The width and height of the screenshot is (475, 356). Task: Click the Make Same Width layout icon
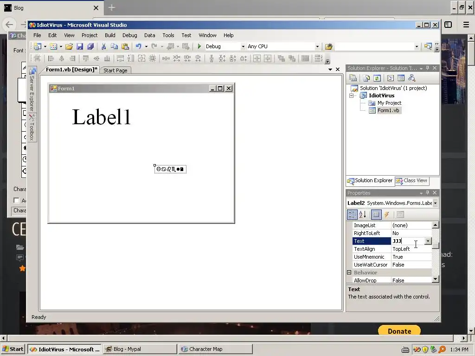[x=120, y=58]
